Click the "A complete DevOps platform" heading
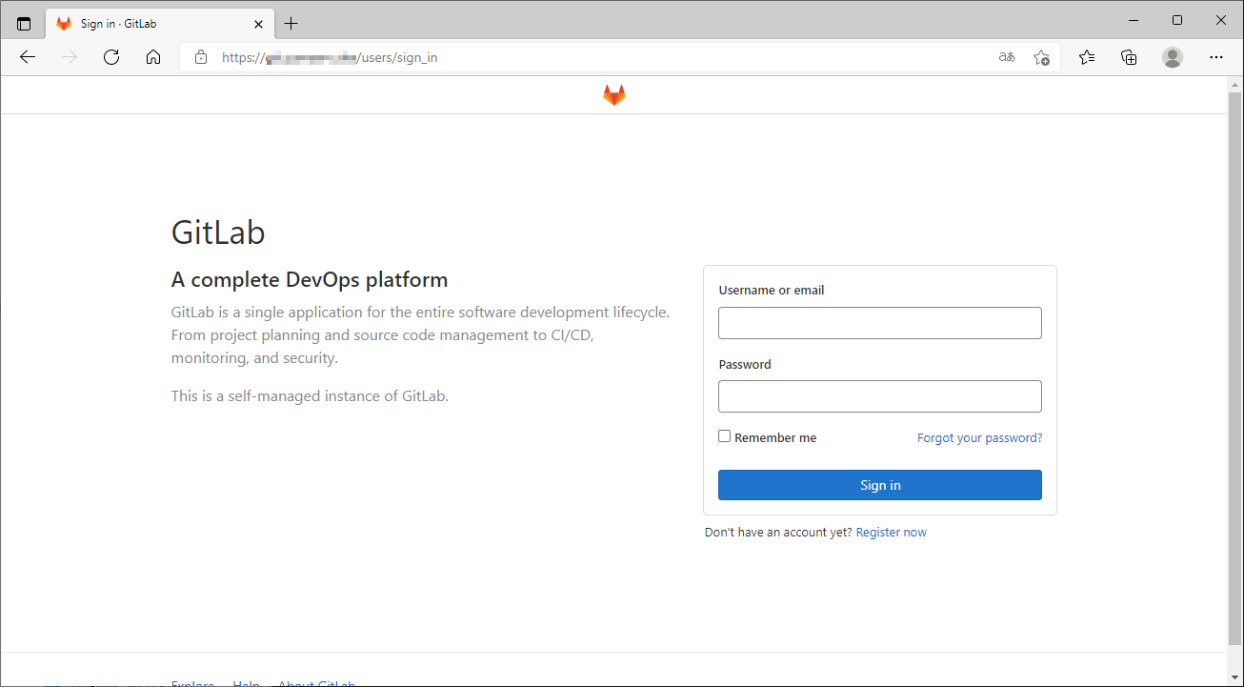The width and height of the screenshot is (1244, 687). (310, 280)
